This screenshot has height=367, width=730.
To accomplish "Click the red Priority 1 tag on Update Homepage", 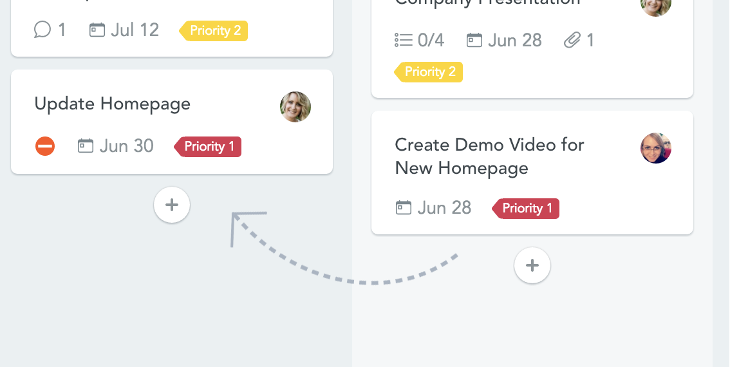I will [209, 147].
